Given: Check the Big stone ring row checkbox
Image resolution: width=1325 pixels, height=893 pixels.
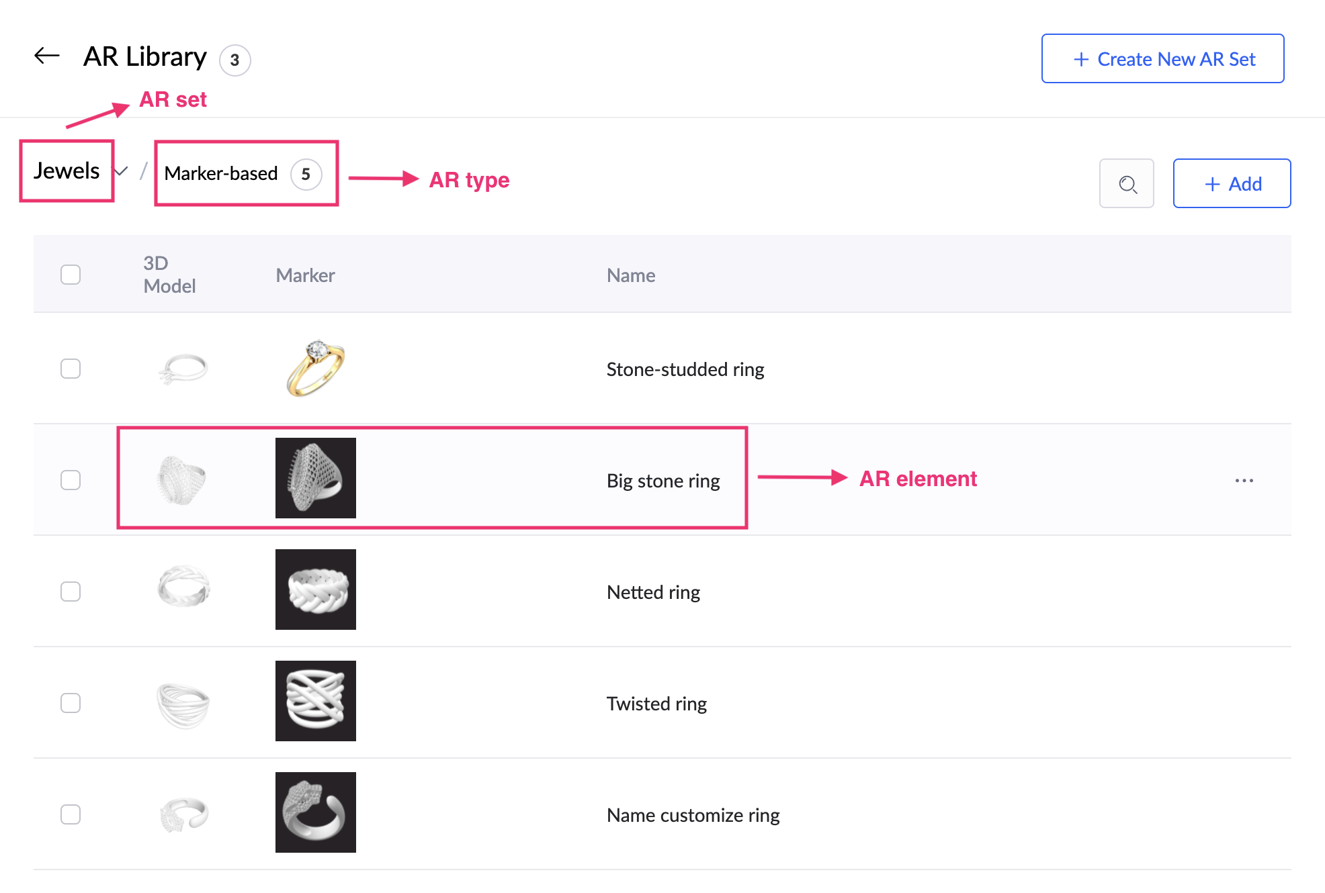Looking at the screenshot, I should 71,480.
